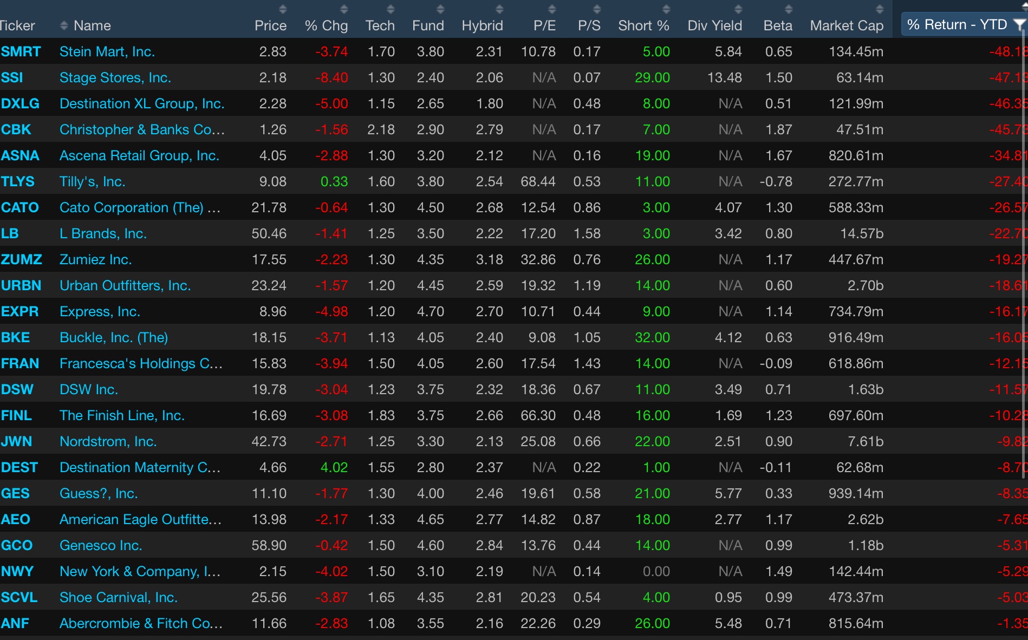
Task: Sort by P/E column header
Action: coord(544,25)
